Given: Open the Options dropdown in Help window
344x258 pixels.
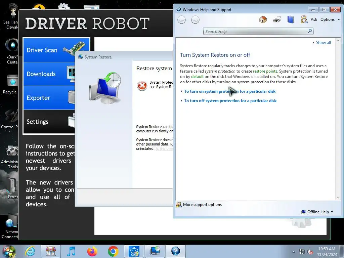Looking at the screenshot, I should (330, 19).
